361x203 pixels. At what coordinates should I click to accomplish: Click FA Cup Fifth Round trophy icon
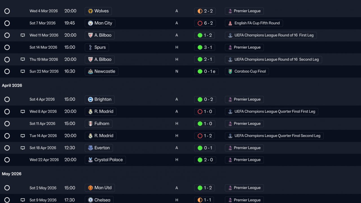230,23
